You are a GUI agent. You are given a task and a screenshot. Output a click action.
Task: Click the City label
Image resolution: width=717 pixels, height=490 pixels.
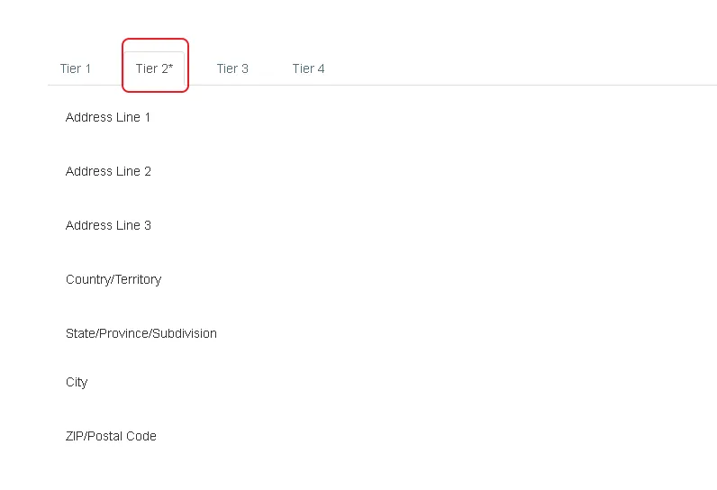click(77, 382)
